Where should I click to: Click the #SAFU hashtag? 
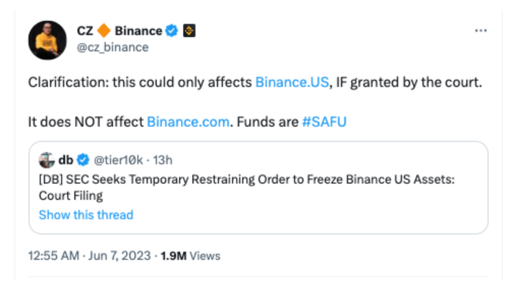[x=324, y=122]
